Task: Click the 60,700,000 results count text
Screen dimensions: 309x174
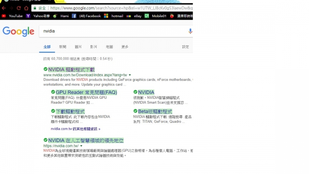Action: [x=78, y=58]
